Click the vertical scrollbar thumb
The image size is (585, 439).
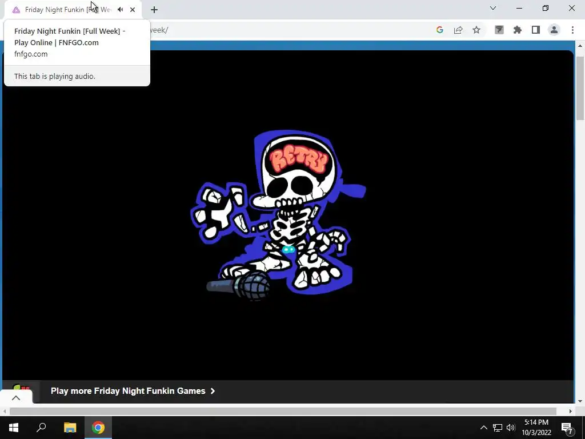click(580, 88)
